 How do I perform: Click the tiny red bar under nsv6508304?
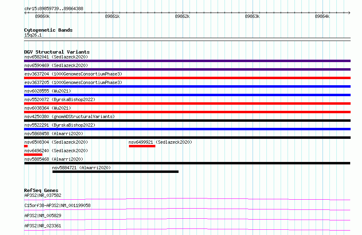tap(26, 146)
